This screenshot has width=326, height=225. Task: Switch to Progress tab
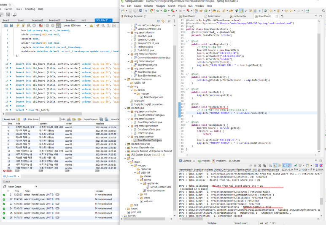(204, 161)
